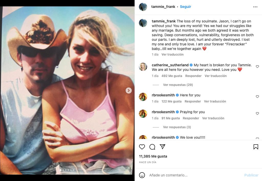Like the "Praying for you" comment
This screenshot has width=262, height=181.
click(x=257, y=113)
